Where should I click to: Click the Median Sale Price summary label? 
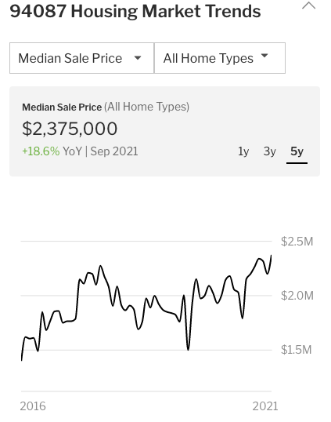62,107
